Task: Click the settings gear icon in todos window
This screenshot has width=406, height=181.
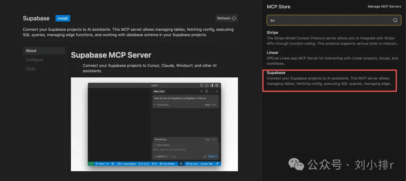Action: pyautogui.click(x=217, y=85)
